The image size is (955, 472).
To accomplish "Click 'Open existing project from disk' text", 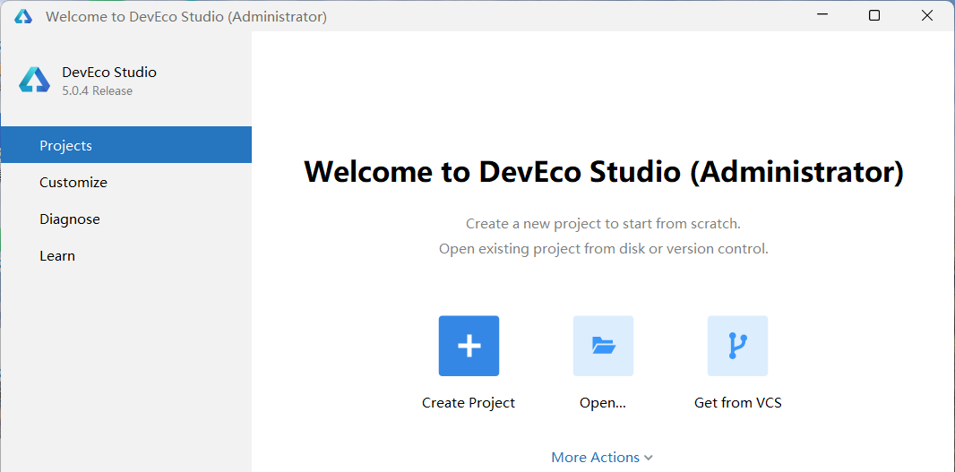I will [604, 248].
